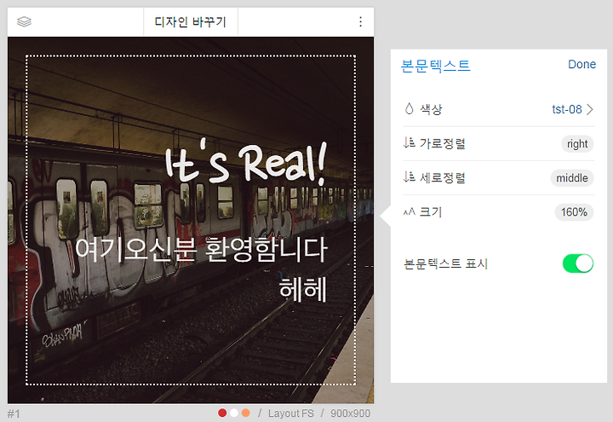
Task: Toggle the 본문텍스트 표시 switch off
Action: point(578,263)
